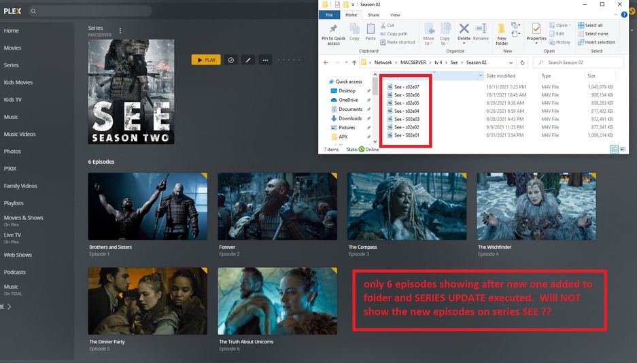
Task: Expand MORE in the Plex sidebar
Action: 6,307
